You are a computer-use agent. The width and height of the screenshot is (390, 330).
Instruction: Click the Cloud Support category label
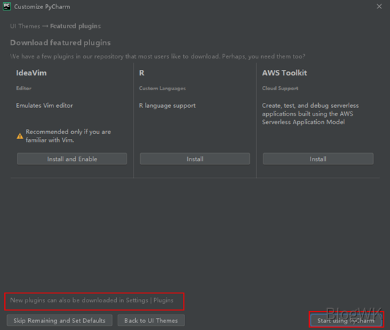point(280,88)
